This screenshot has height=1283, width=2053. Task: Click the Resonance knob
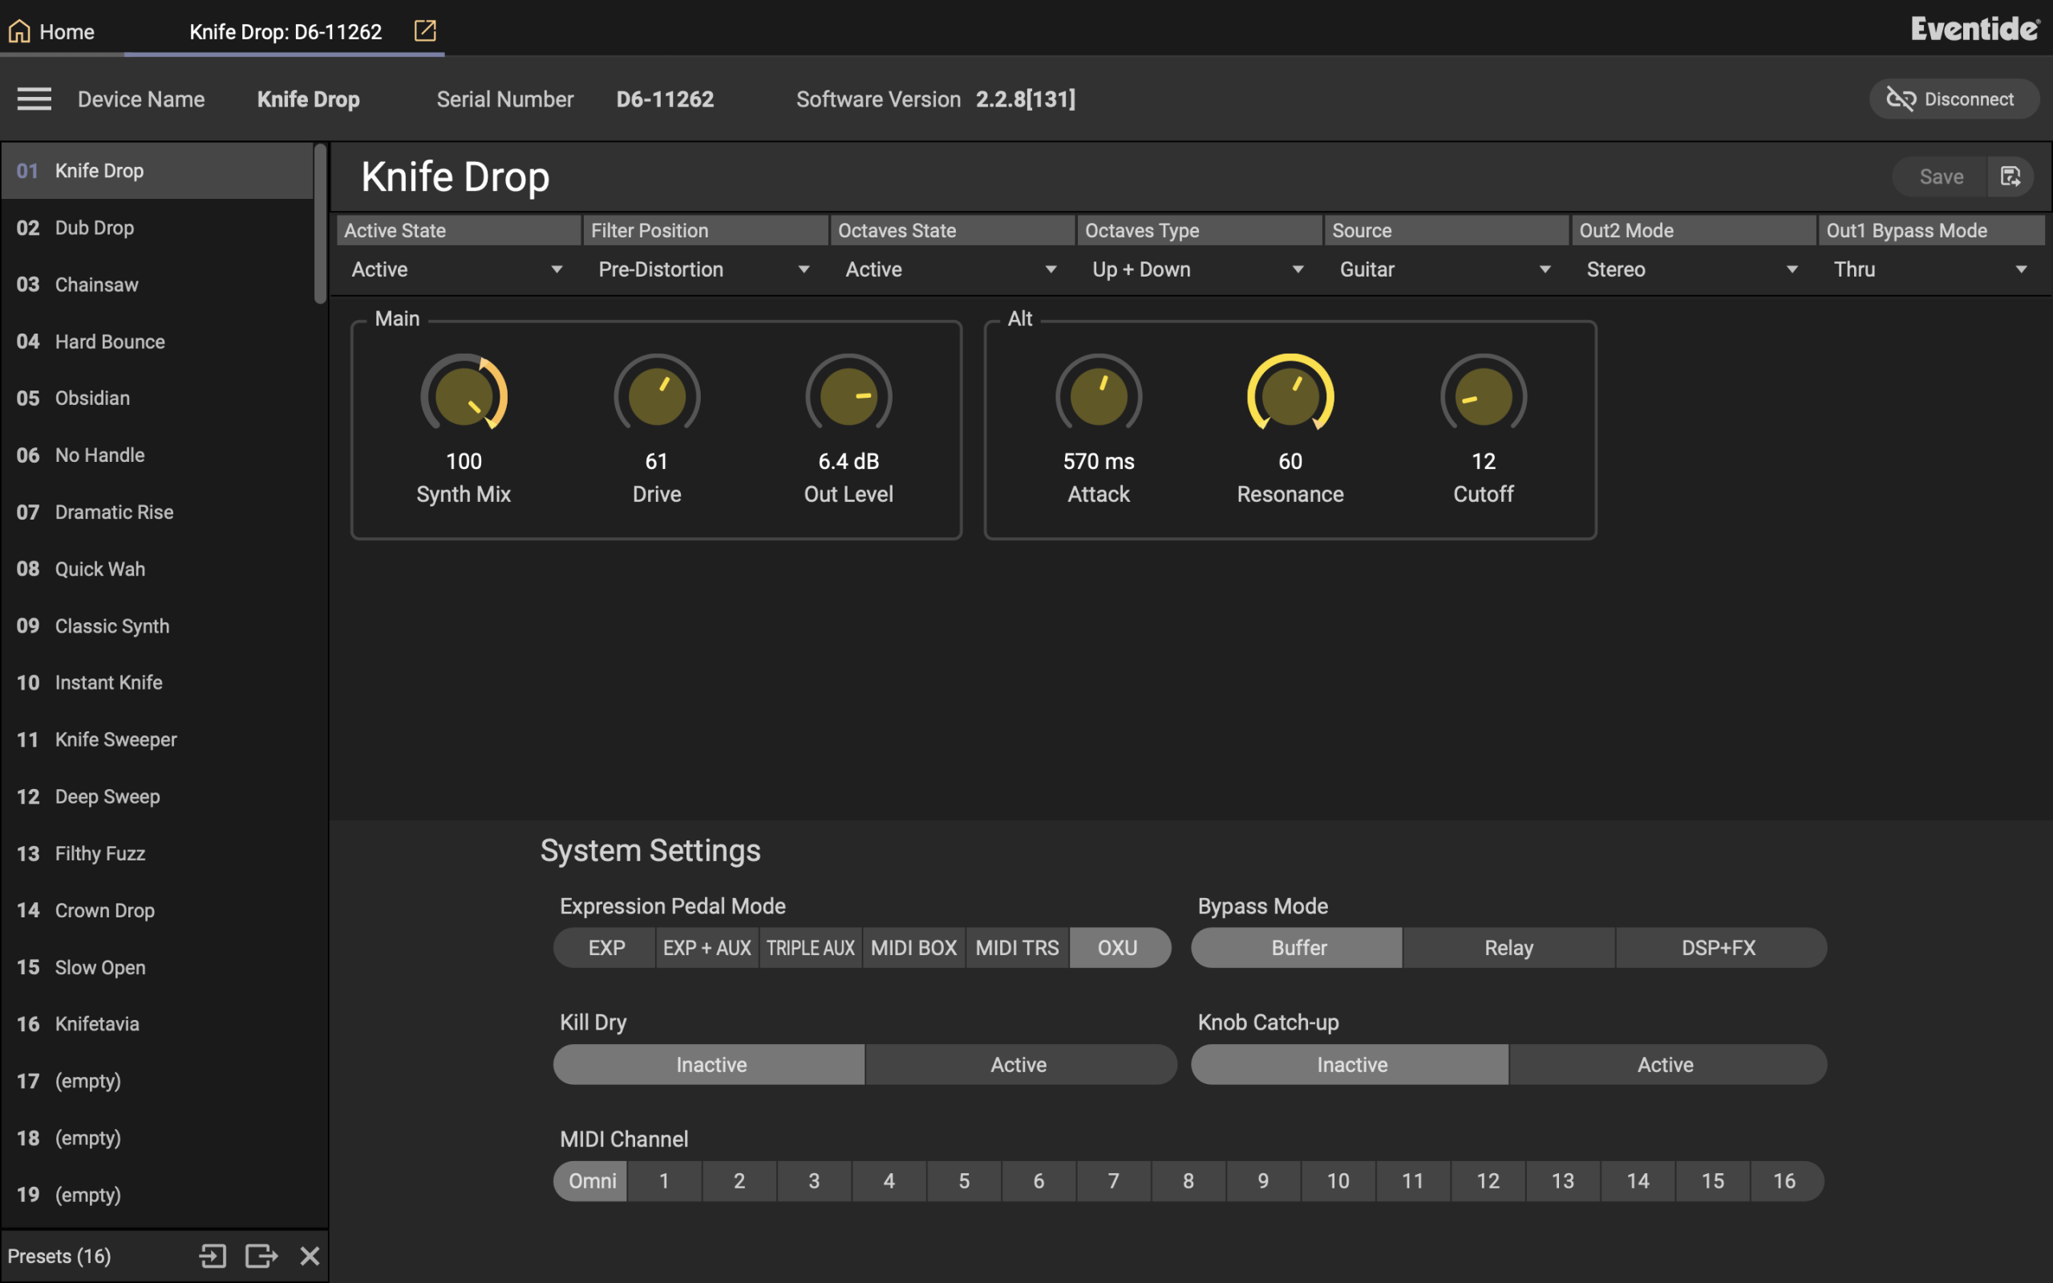1290,395
